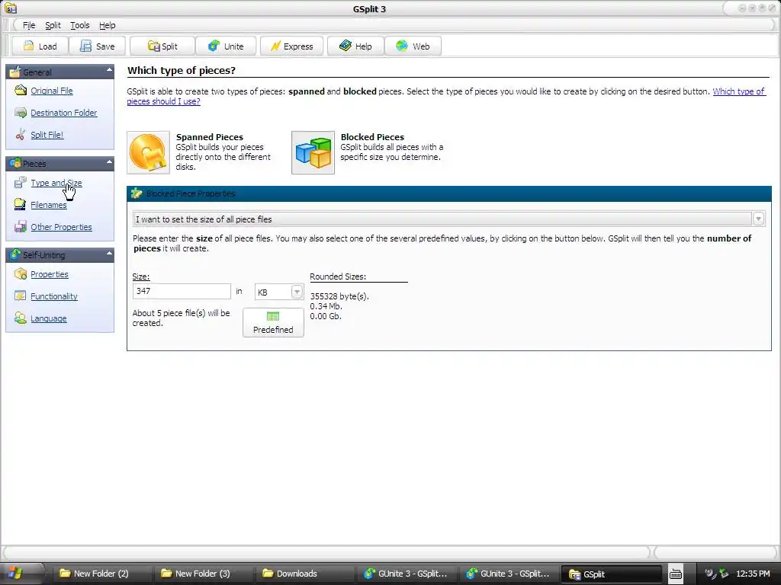
Task: Open the Type and Size link
Action: point(56,183)
